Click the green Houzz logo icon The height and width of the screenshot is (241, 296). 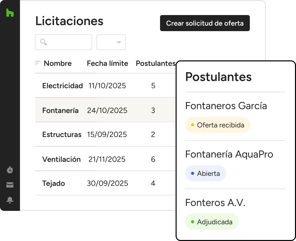pyautogui.click(x=10, y=13)
